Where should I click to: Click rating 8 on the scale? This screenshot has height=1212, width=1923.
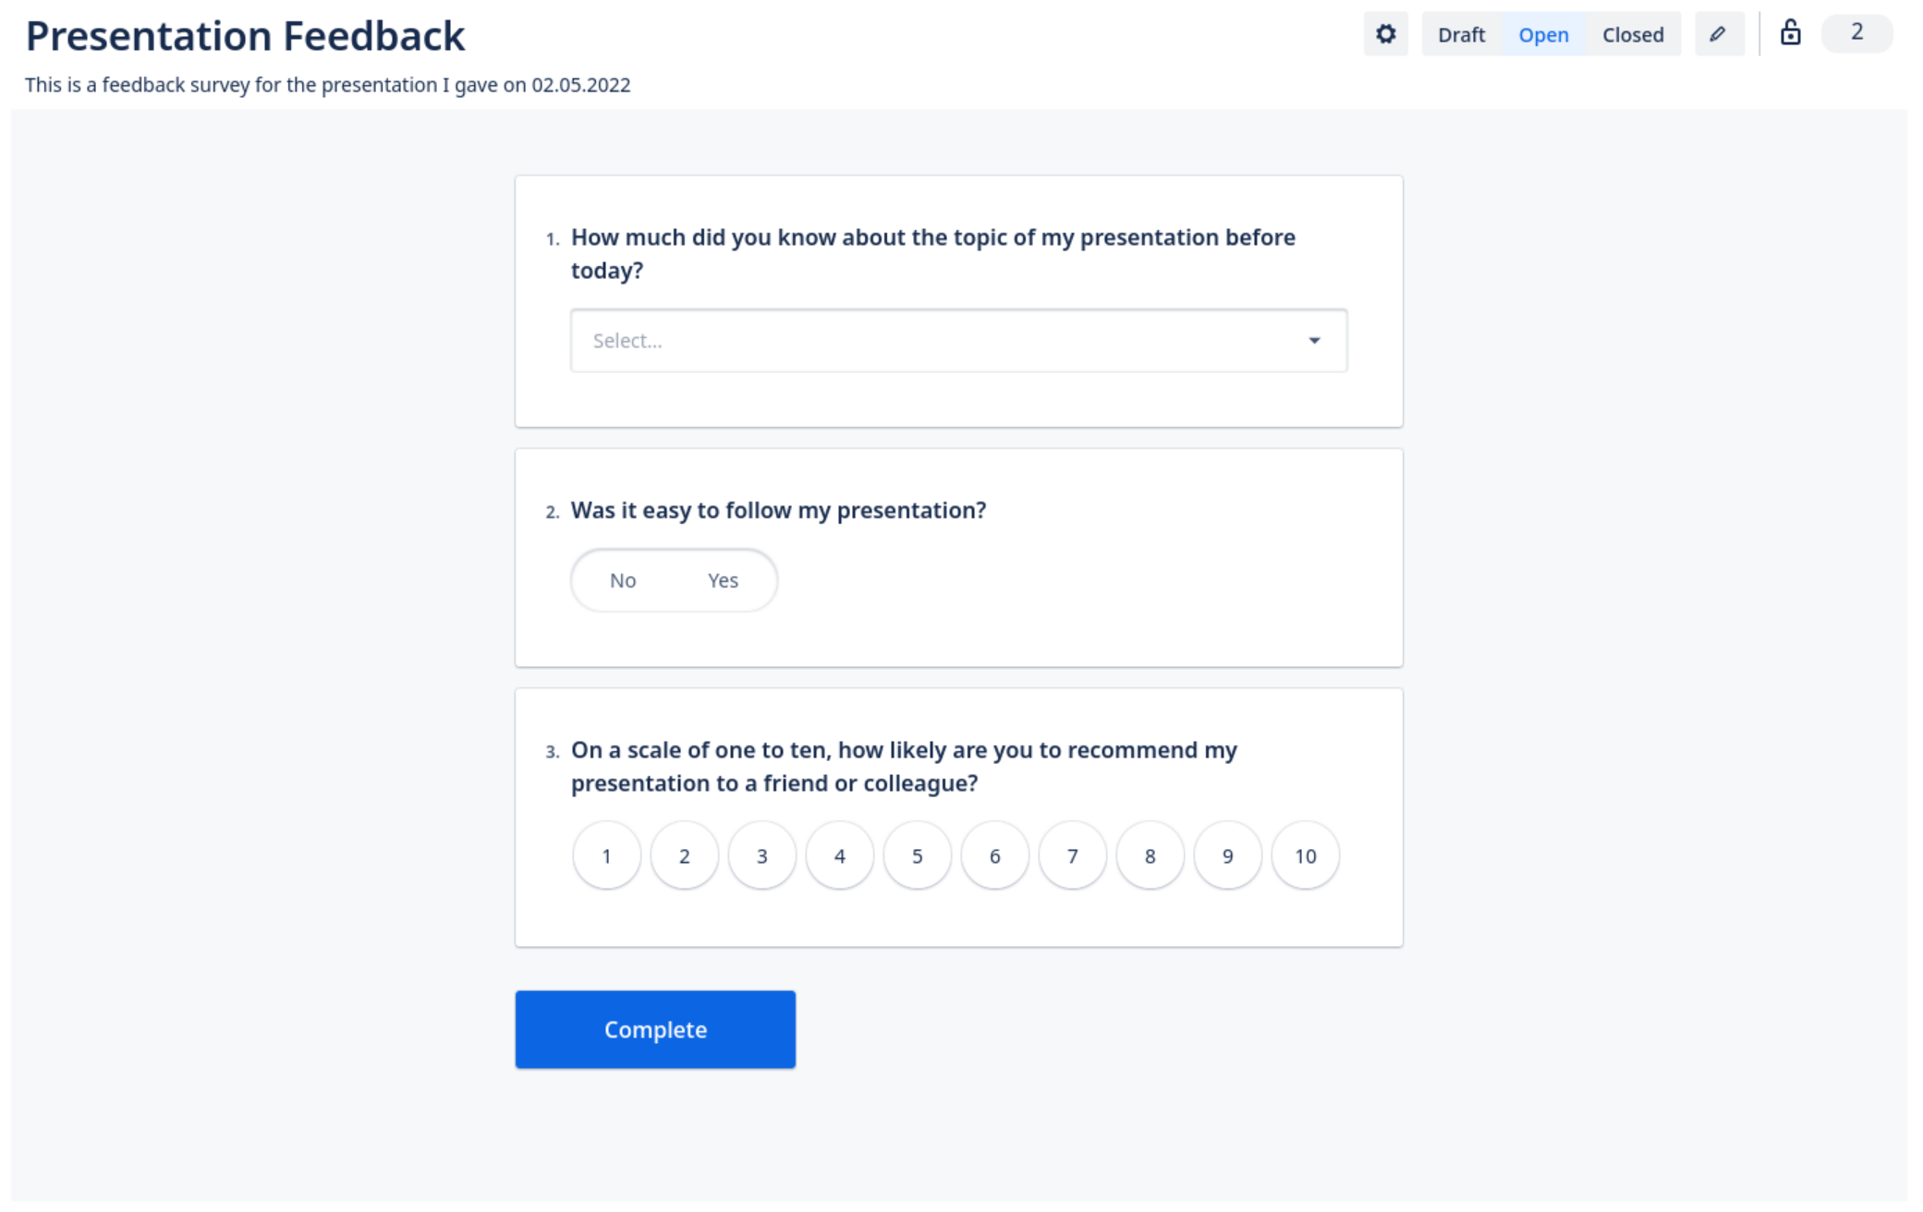pos(1150,855)
